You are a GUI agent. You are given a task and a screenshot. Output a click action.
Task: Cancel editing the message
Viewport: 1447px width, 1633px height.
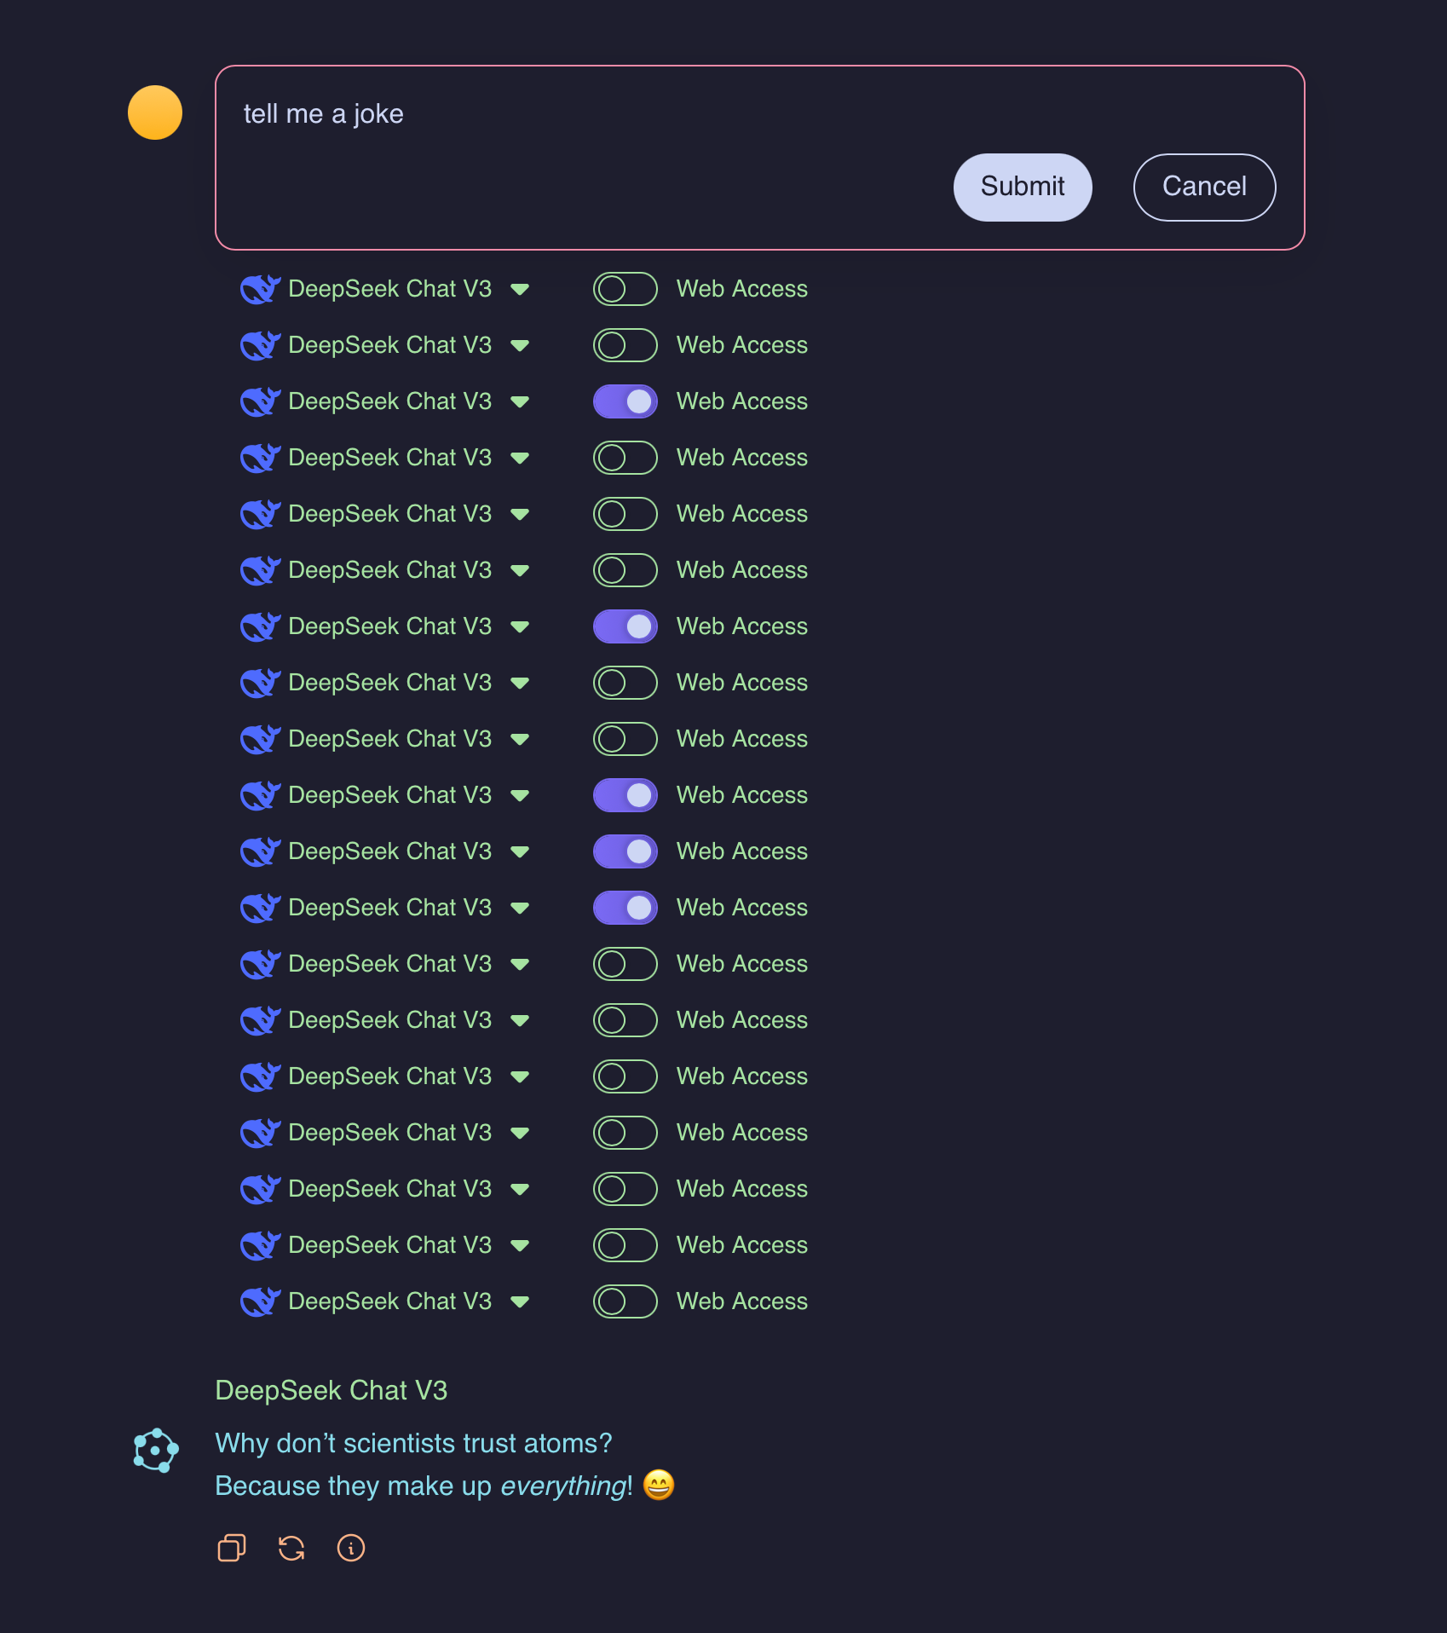pos(1203,187)
